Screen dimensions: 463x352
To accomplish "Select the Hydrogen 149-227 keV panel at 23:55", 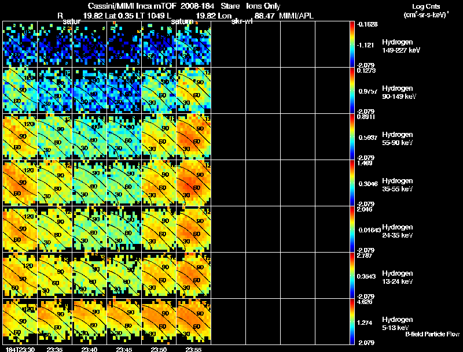I will (193, 44).
